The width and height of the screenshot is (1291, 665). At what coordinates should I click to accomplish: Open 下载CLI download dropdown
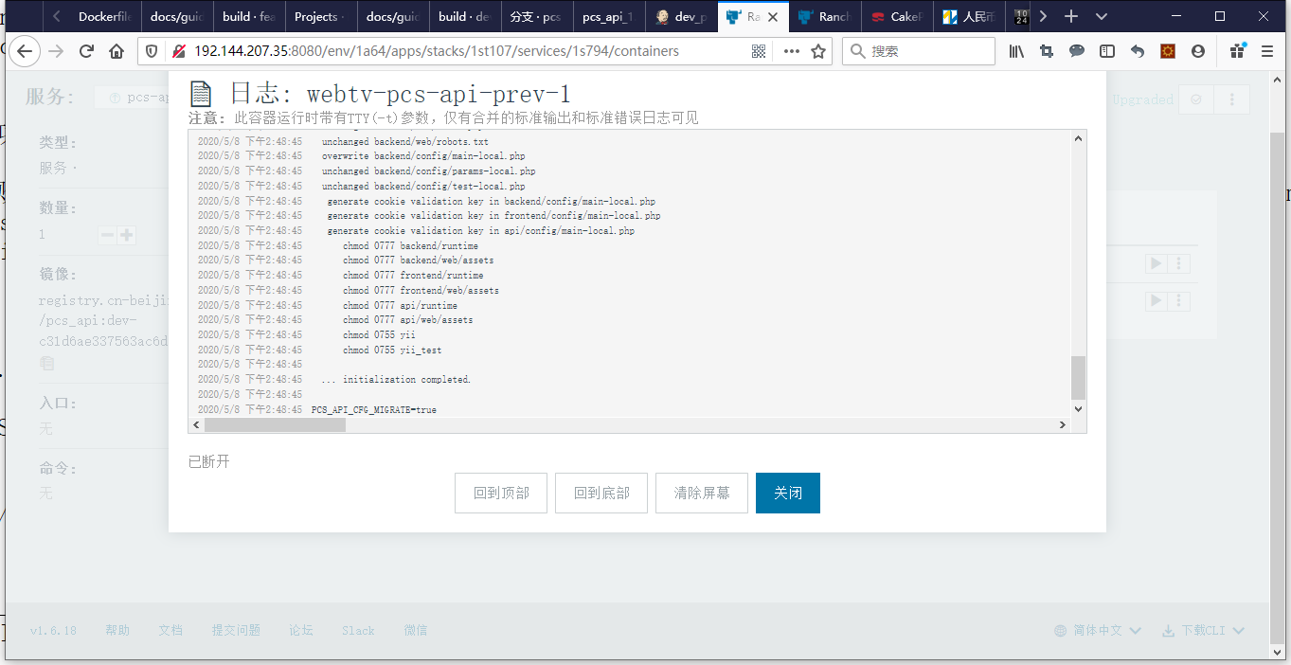1203,630
